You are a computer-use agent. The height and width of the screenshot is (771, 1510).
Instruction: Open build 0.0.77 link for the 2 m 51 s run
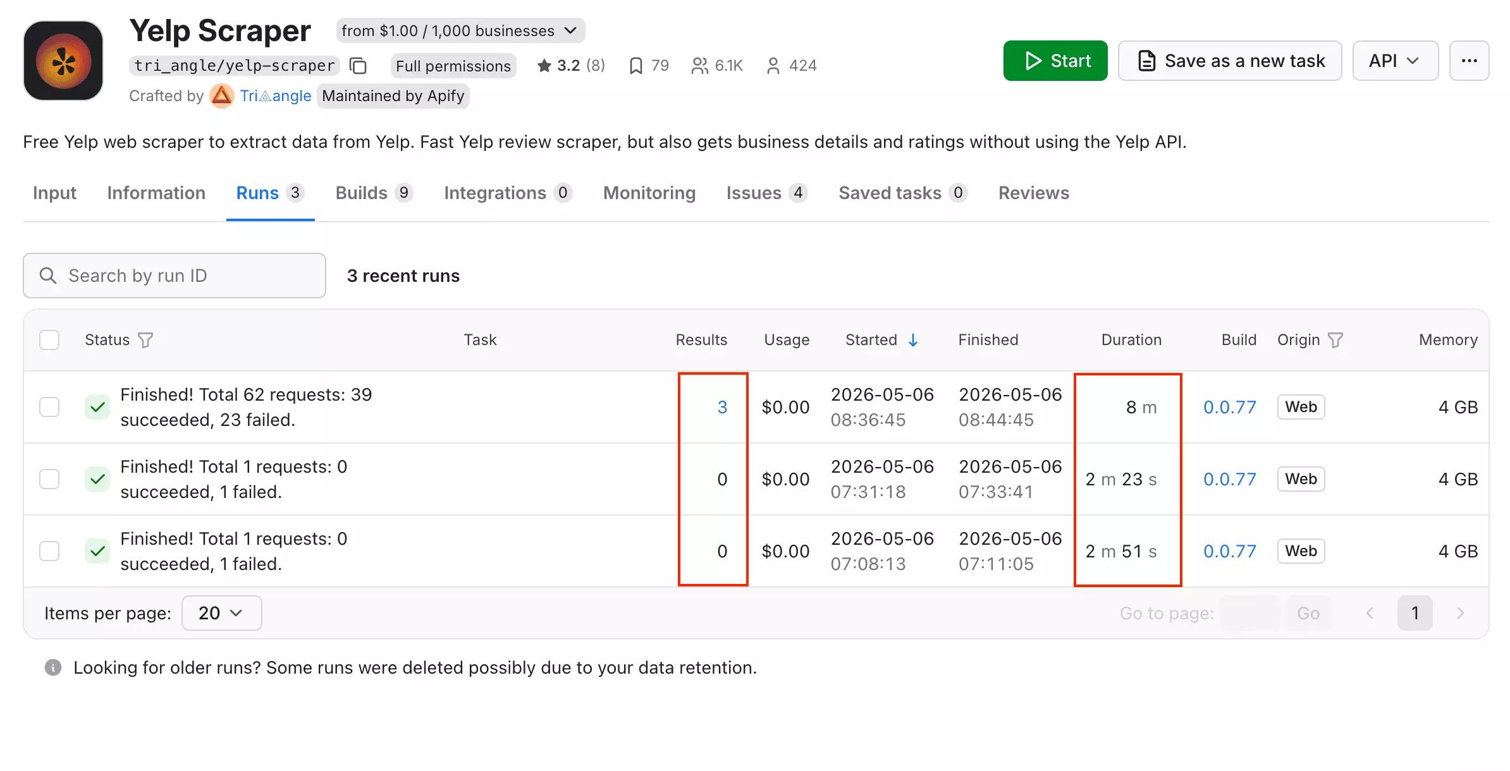point(1230,551)
